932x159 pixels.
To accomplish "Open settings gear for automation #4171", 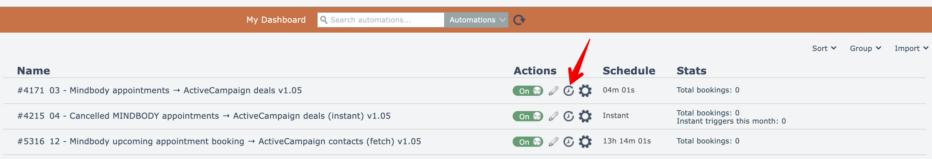I will (585, 90).
